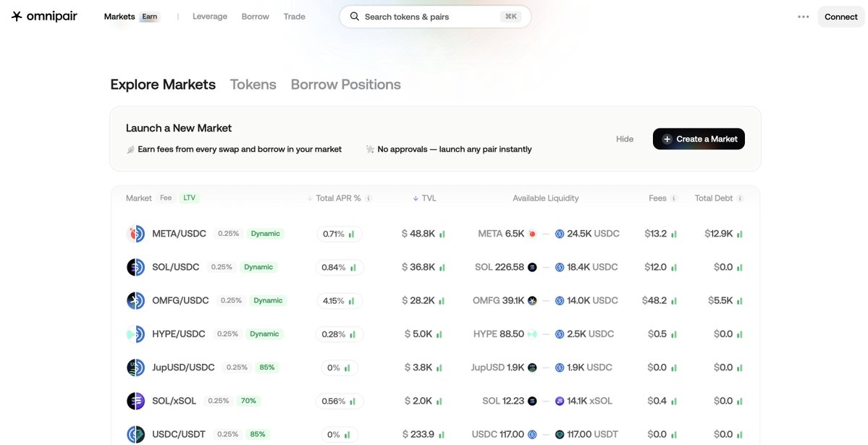Click the 0.84% APR pill for SOL/USDC
This screenshot has width=868, height=445.
[x=339, y=267]
